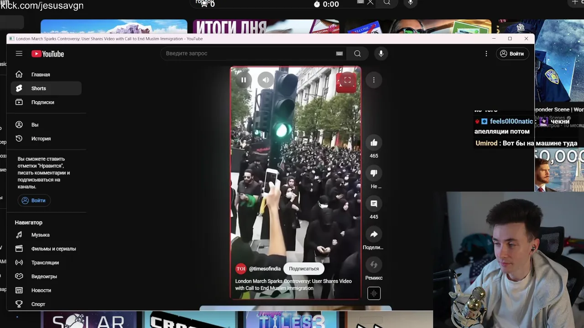Click the Навигатор section heading
Image resolution: width=584 pixels, height=328 pixels.
pyautogui.click(x=28, y=223)
